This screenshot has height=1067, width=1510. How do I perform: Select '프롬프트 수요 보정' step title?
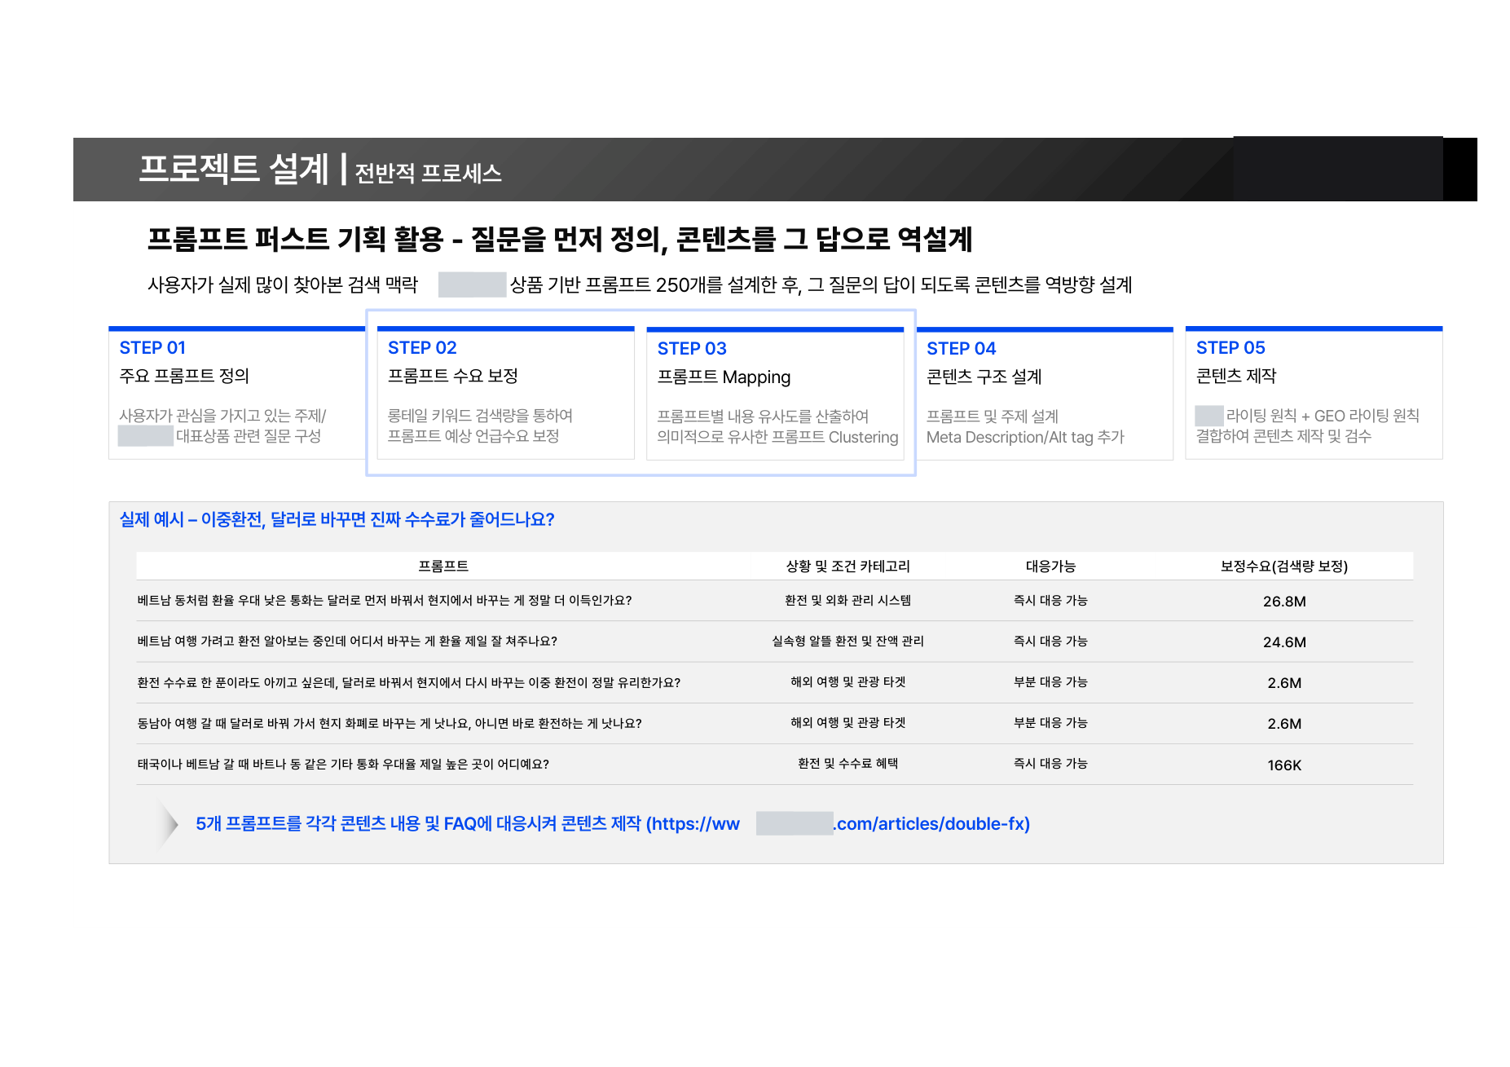coord(453,376)
